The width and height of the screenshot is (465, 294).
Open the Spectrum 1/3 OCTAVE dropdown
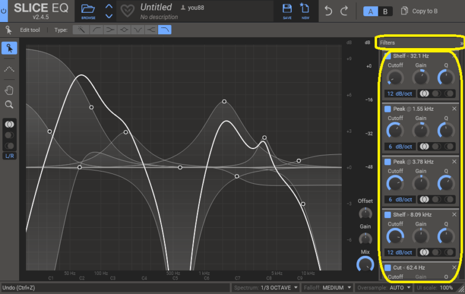coord(265,288)
